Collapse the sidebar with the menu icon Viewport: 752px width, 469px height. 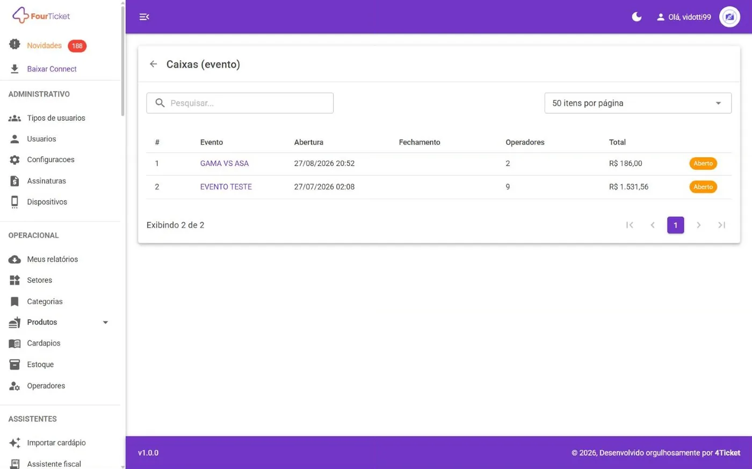pyautogui.click(x=144, y=17)
